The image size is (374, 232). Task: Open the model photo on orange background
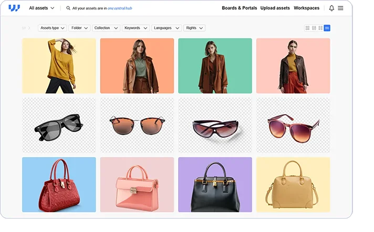pyautogui.click(x=137, y=66)
